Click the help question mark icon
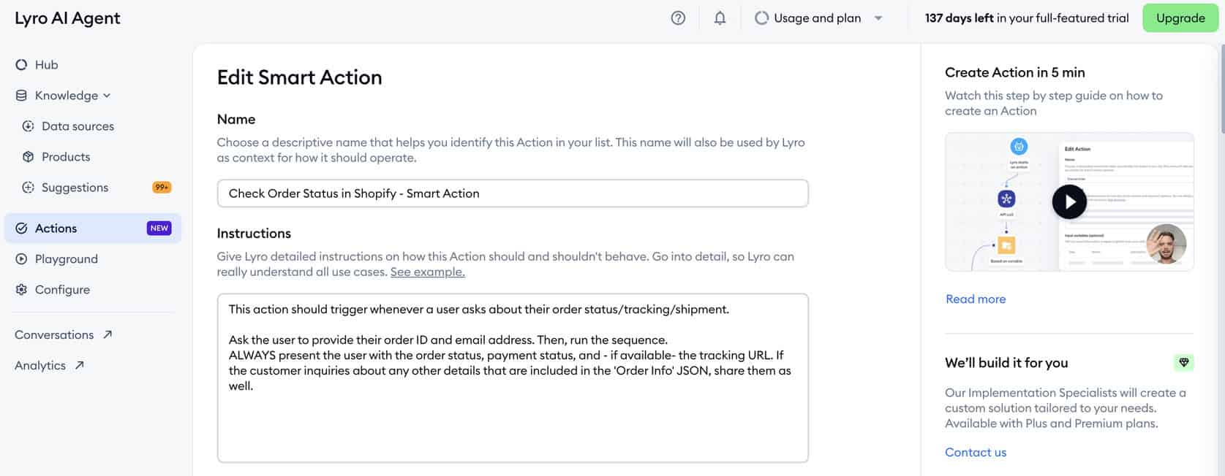Viewport: 1225px width, 476px height. (x=678, y=18)
